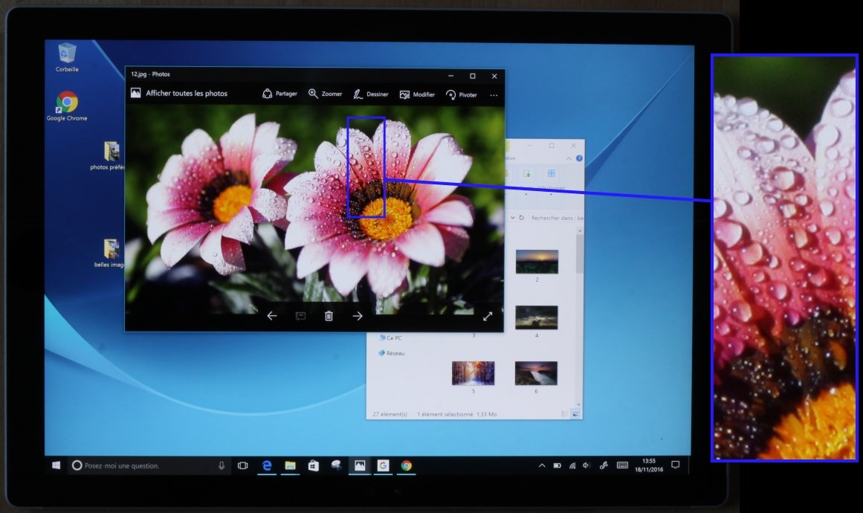Choose the Dessiner pen tool
This screenshot has width=863, height=513.
pos(370,94)
